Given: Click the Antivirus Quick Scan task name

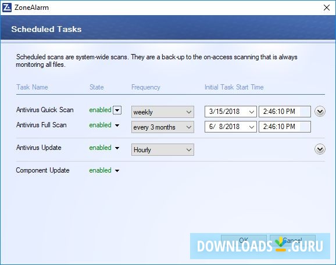Looking at the screenshot, I should pyautogui.click(x=45, y=110).
